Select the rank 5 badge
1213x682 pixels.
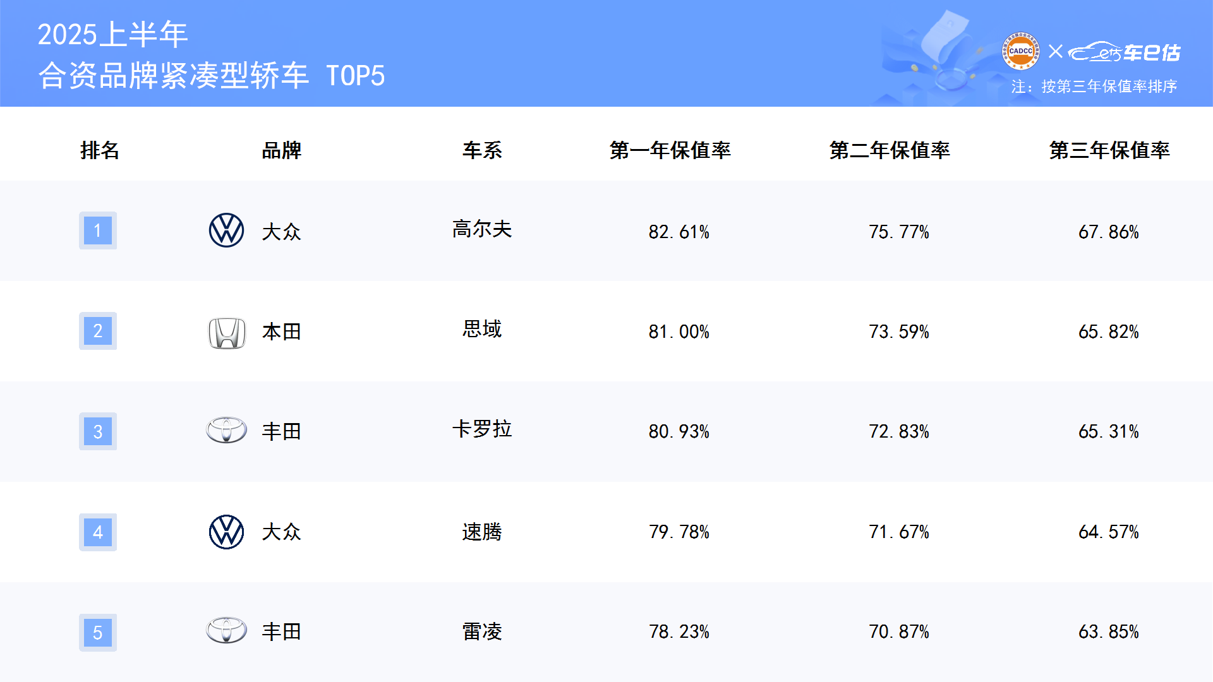tap(98, 633)
